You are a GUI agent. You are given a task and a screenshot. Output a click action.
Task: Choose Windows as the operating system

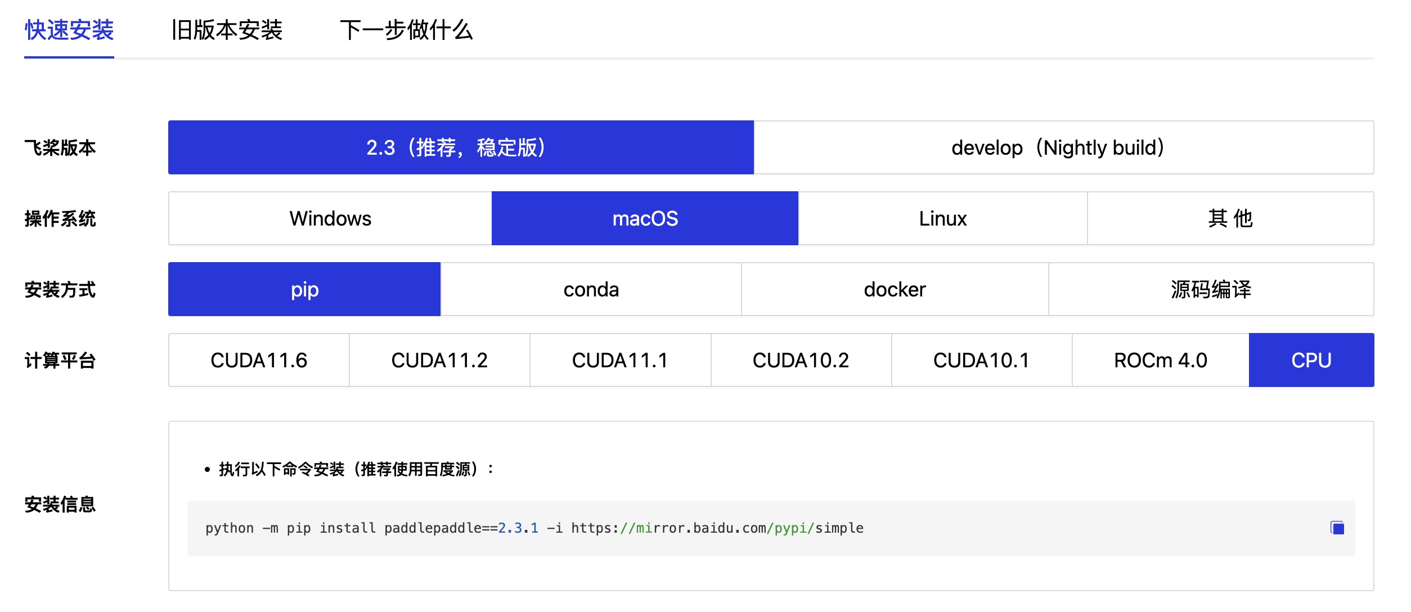coord(330,218)
